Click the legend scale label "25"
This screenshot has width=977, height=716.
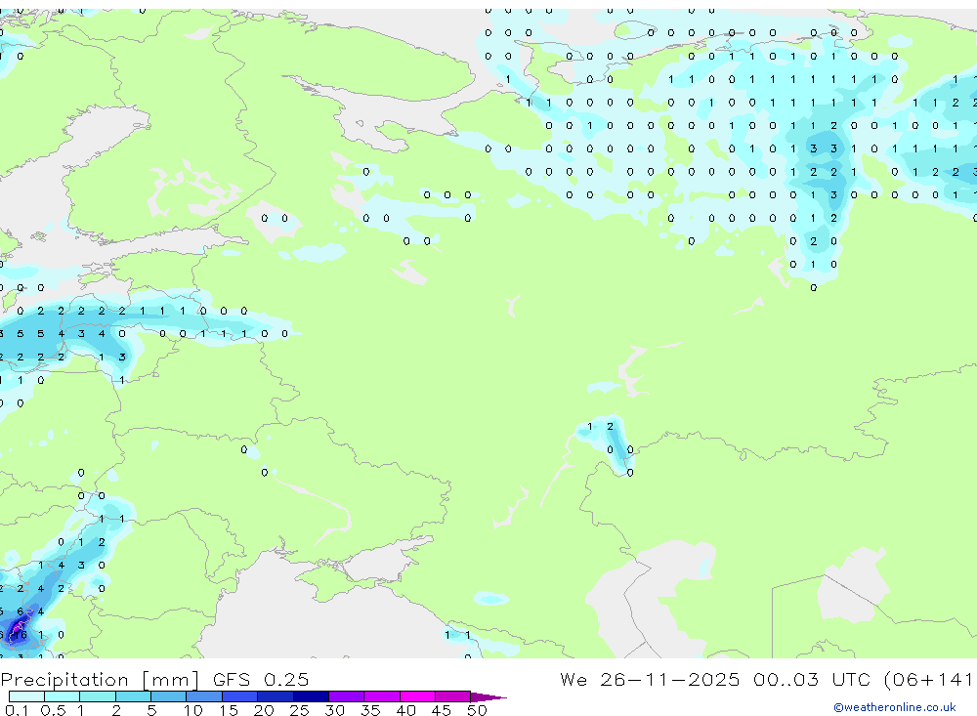[x=299, y=710]
